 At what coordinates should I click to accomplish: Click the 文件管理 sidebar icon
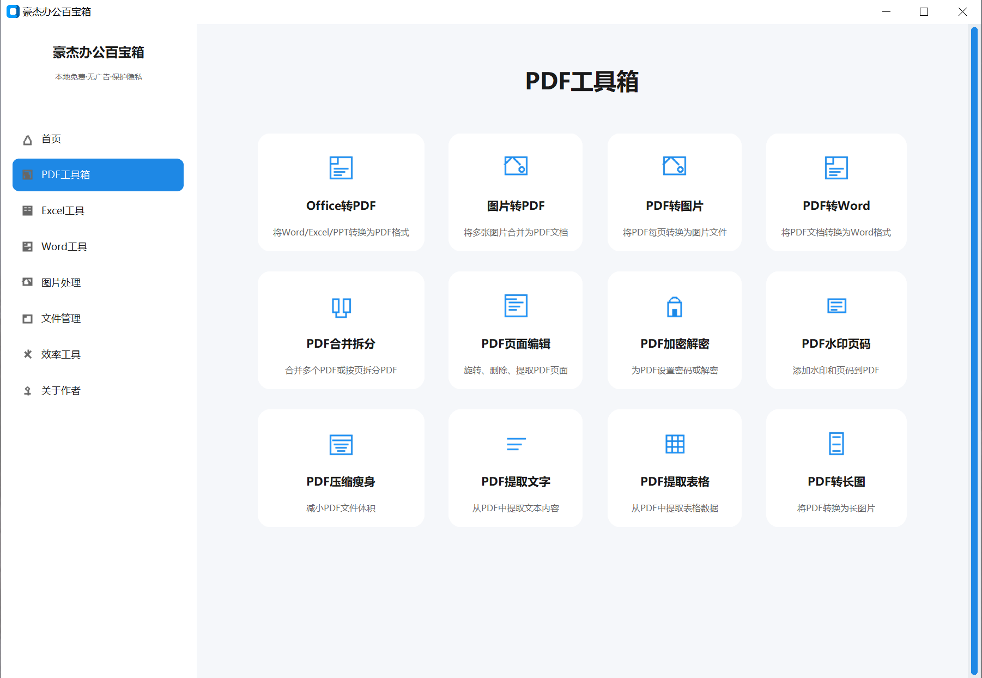coord(27,318)
